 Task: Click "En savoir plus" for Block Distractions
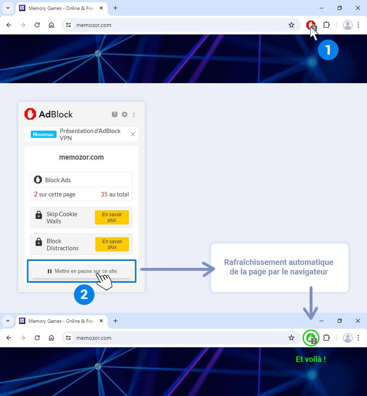click(x=112, y=244)
